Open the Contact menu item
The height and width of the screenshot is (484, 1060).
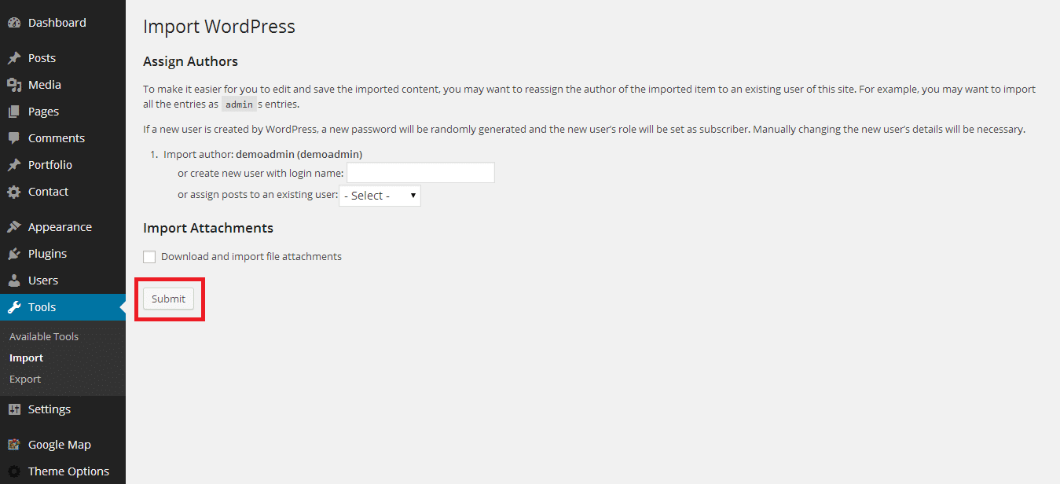click(x=63, y=192)
